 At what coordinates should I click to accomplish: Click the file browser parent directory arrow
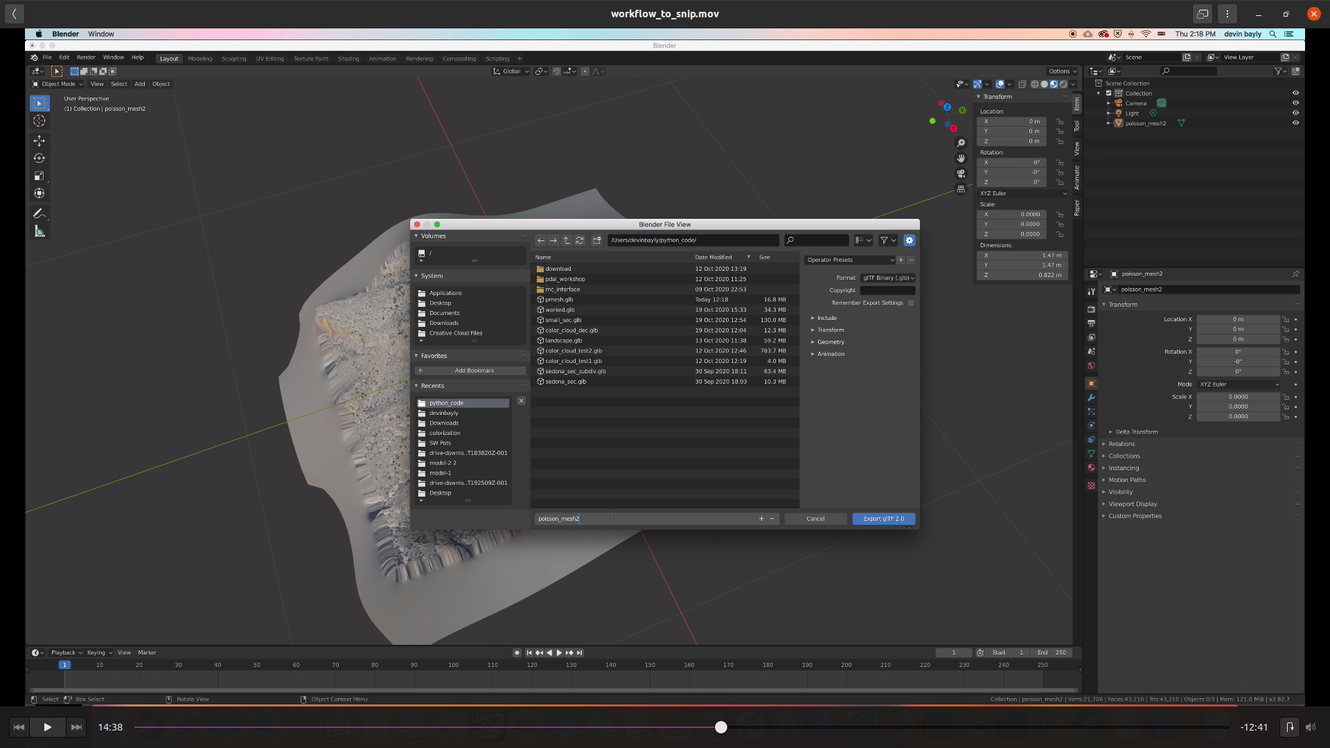pyautogui.click(x=567, y=240)
